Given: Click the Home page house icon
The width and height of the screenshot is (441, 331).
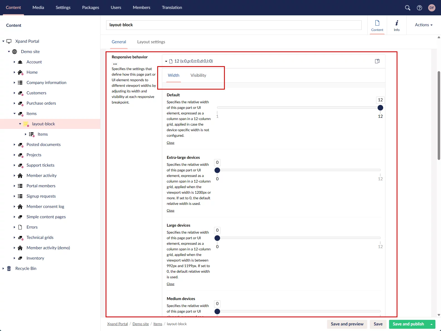Looking at the screenshot, I should pyautogui.click(x=20, y=73).
